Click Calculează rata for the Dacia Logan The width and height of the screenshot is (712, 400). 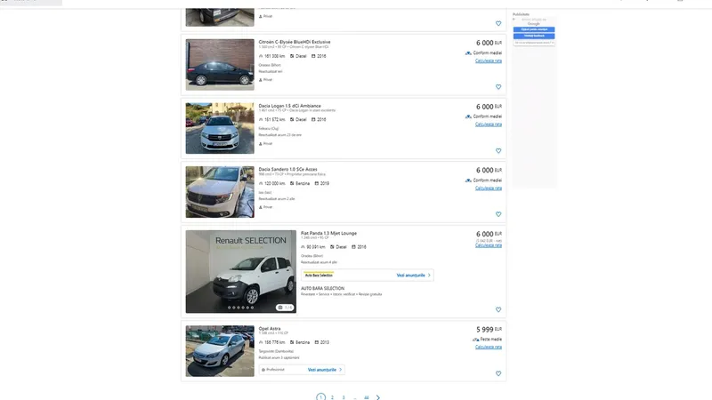click(x=488, y=124)
